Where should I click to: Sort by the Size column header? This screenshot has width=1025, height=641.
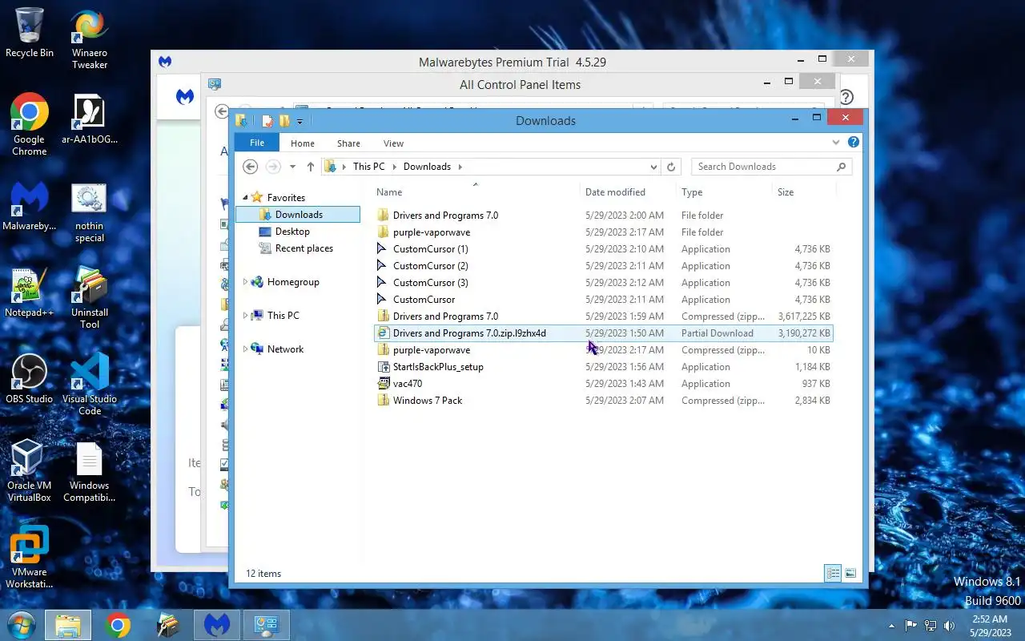pos(804,192)
